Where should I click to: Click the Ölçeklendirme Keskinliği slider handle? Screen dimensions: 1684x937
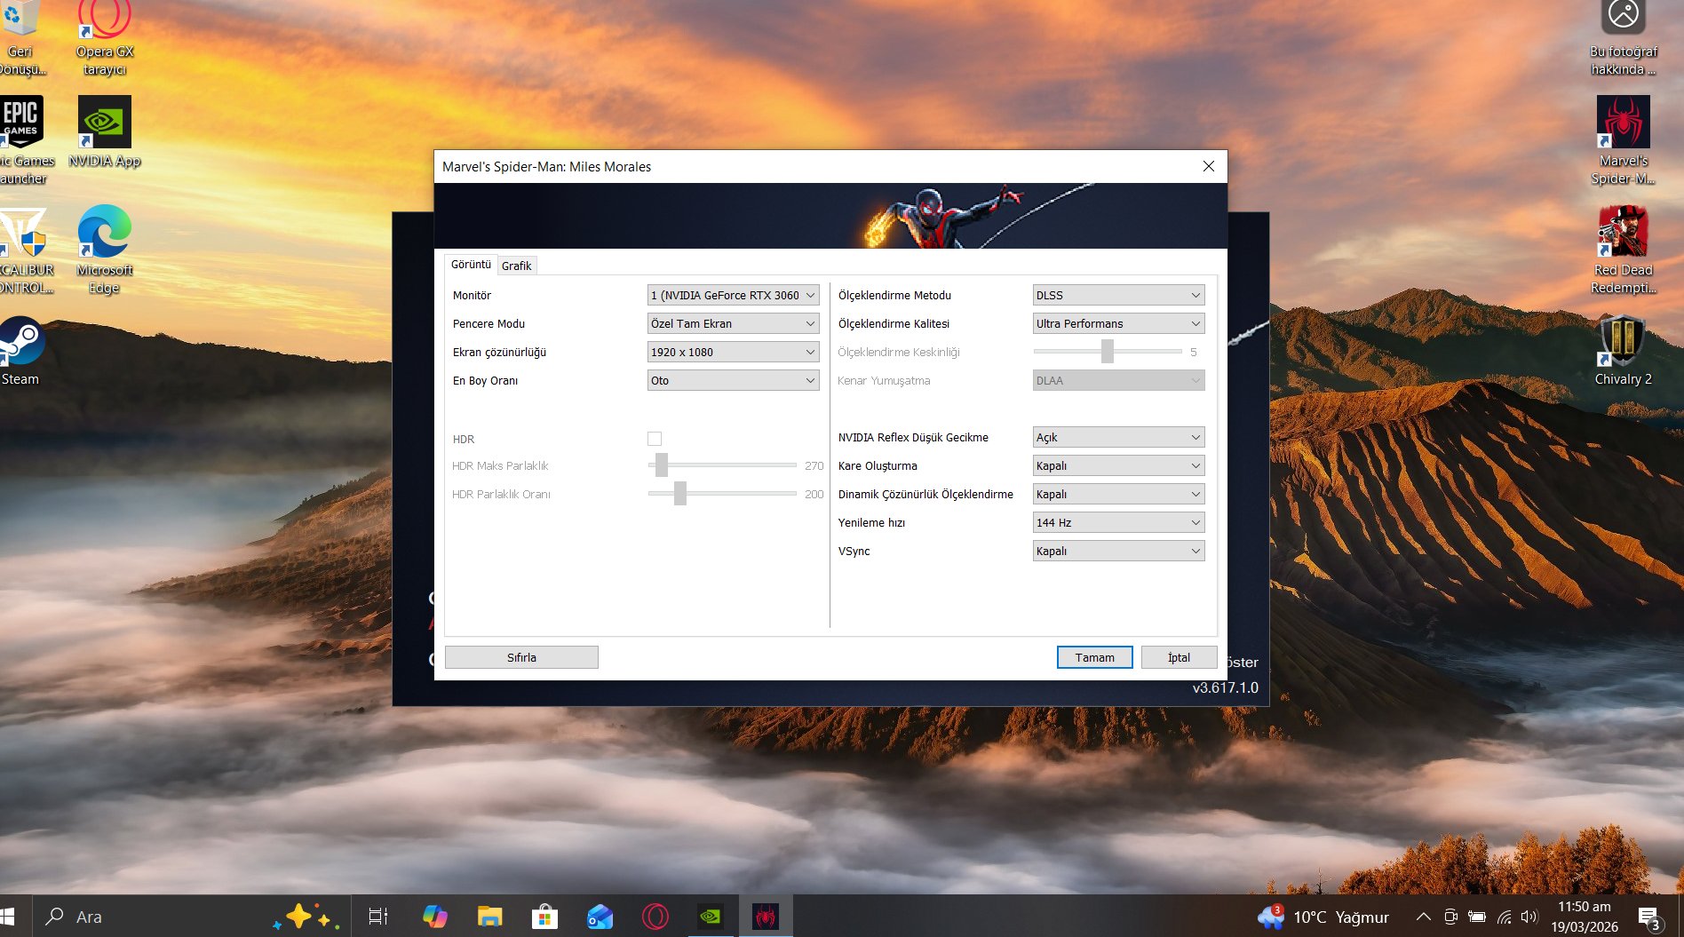click(x=1107, y=352)
